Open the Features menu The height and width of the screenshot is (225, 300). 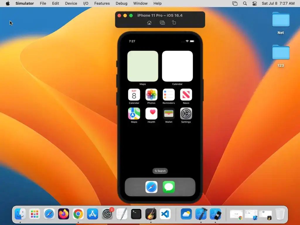[x=102, y=4]
